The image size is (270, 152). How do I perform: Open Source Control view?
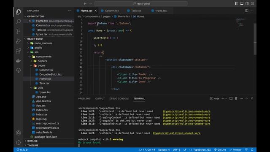(x=18, y=31)
